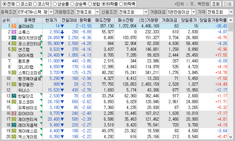This screenshot has width=235, height=141.
Task: Click the 관 badge icon for 셀리버리
Action: [x=14, y=26]
